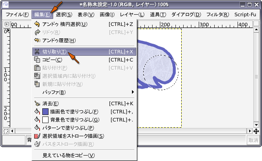Click the zoom-on-resize button above the vertical scrollbar
Viewport: 262px width, 161px height.
coord(256,24)
